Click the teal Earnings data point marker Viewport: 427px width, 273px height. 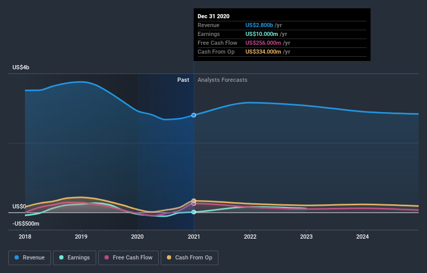(x=193, y=212)
